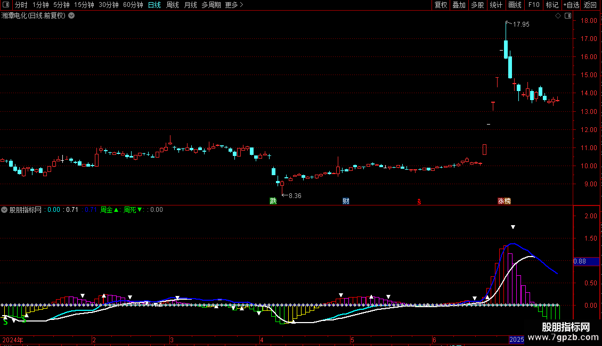Screen dimensions: 602x346
Task: Select the 30分钟 period
Action: coord(109,5)
